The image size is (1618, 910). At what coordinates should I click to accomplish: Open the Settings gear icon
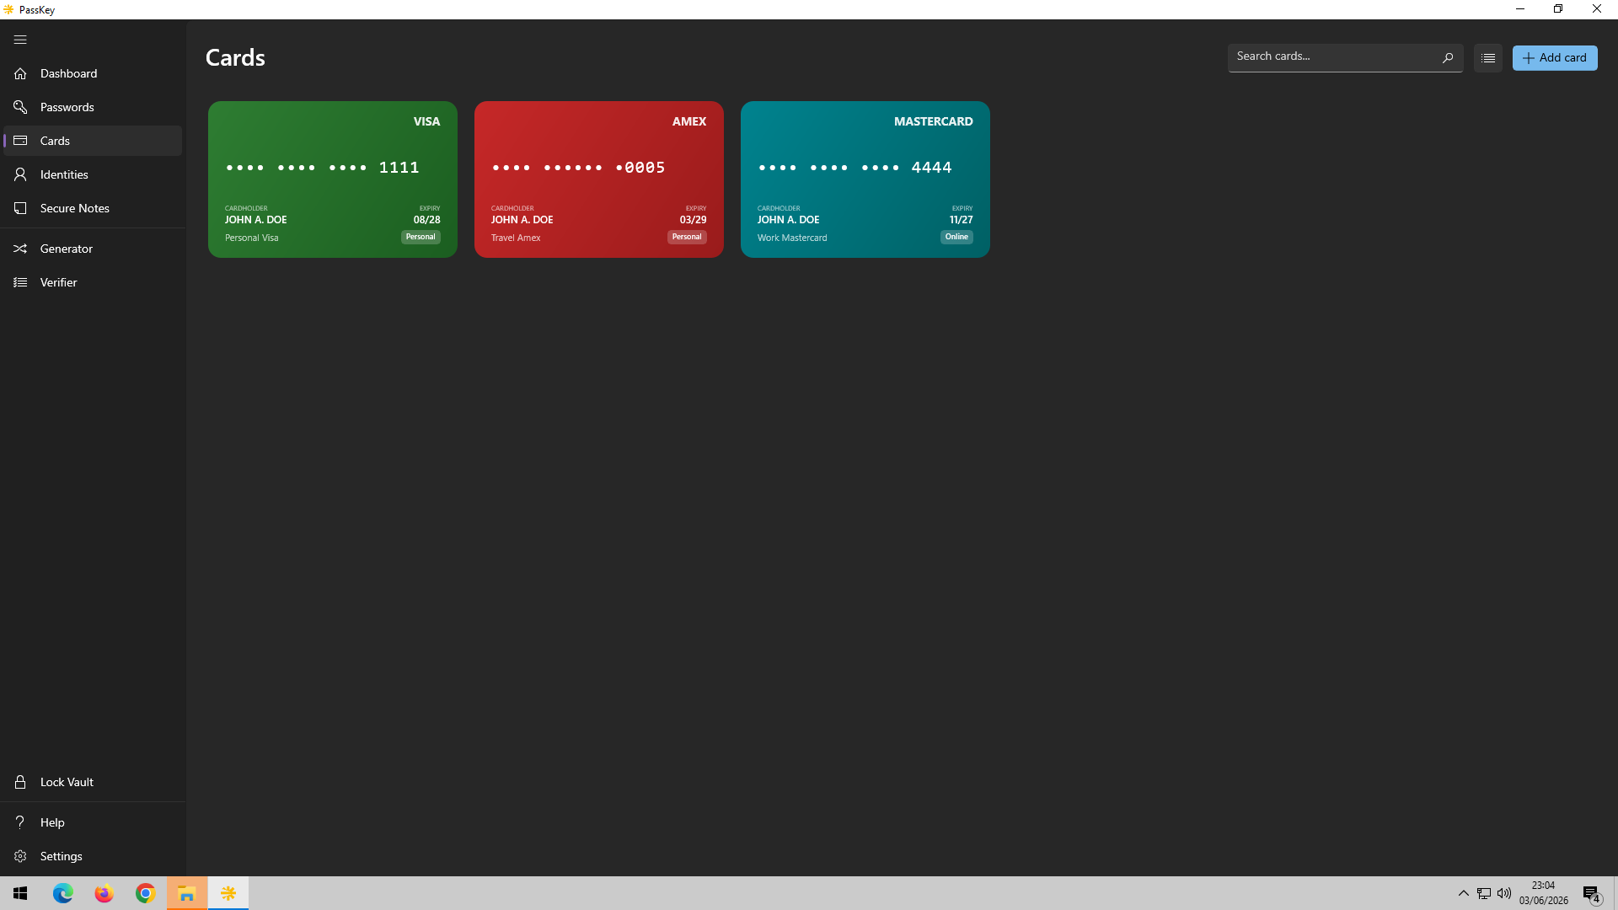20,856
